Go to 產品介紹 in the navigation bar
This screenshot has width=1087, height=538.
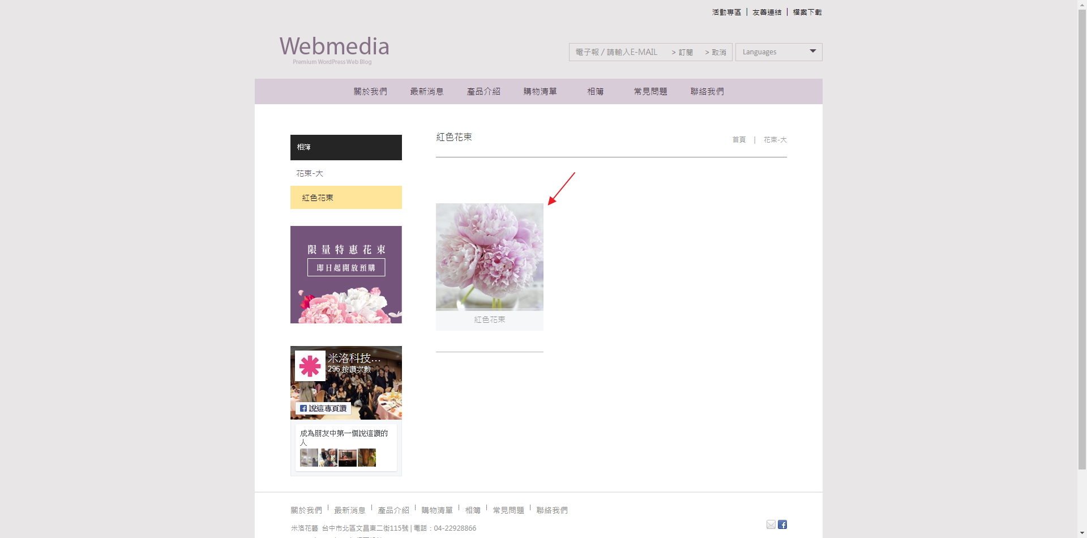[x=483, y=91]
